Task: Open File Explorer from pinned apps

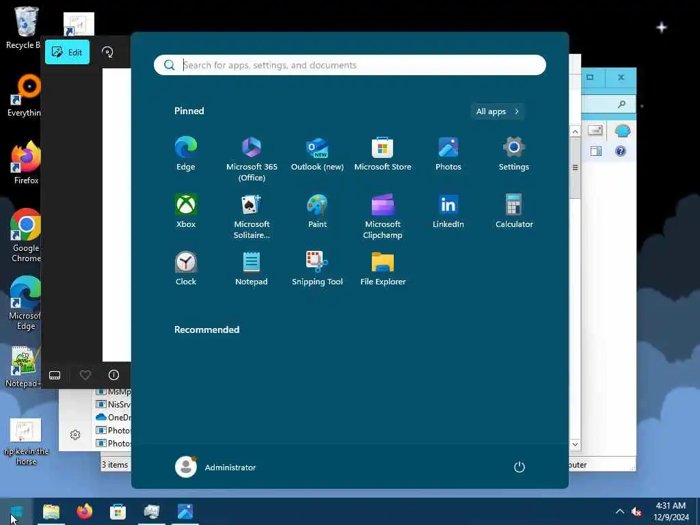Action: [383, 269]
